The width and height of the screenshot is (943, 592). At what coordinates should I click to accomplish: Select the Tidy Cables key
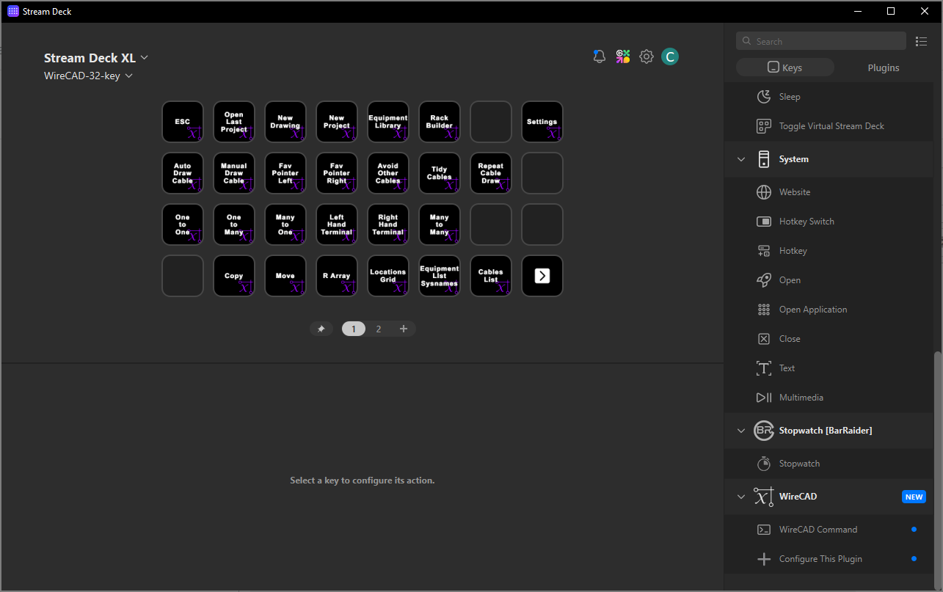click(440, 173)
